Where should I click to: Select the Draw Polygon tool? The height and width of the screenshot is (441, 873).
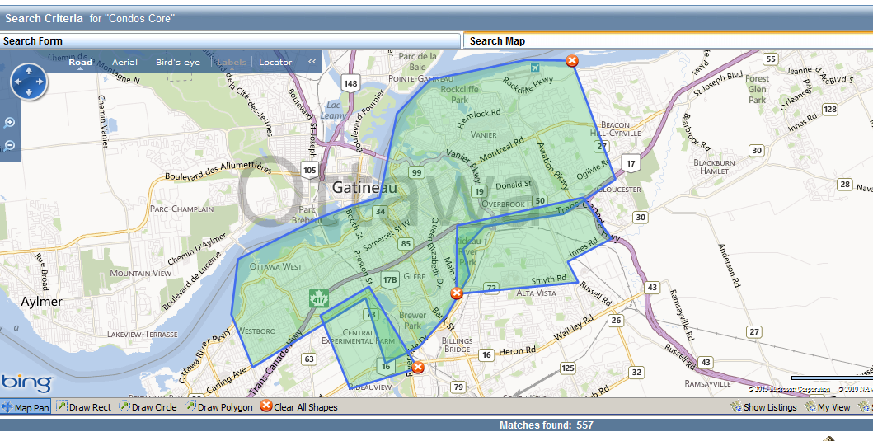point(218,407)
